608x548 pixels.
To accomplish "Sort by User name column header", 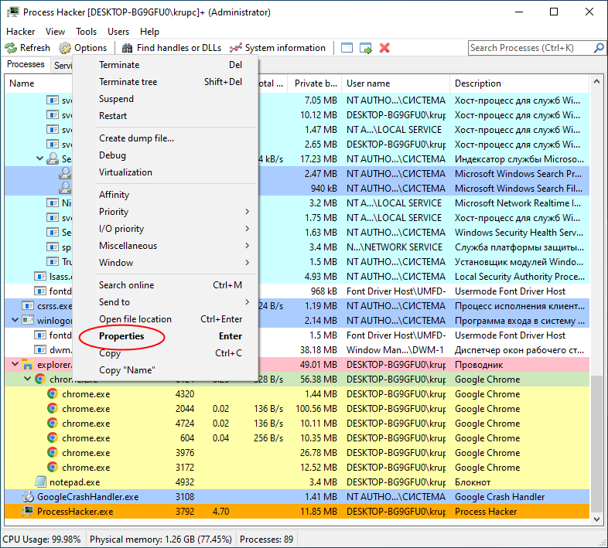I will [x=396, y=83].
